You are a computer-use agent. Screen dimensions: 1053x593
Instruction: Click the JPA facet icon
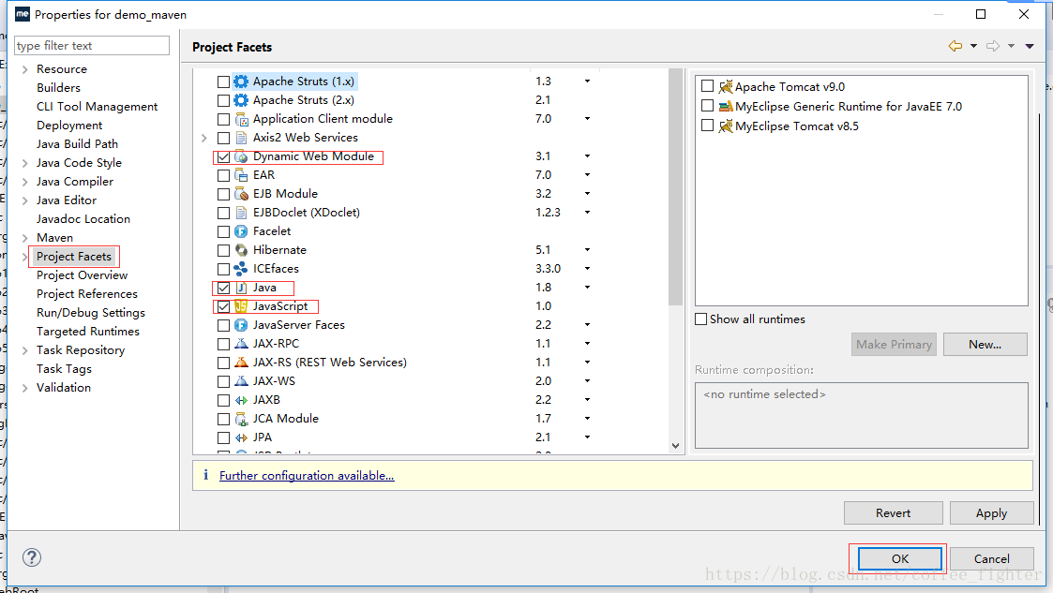[x=241, y=438]
